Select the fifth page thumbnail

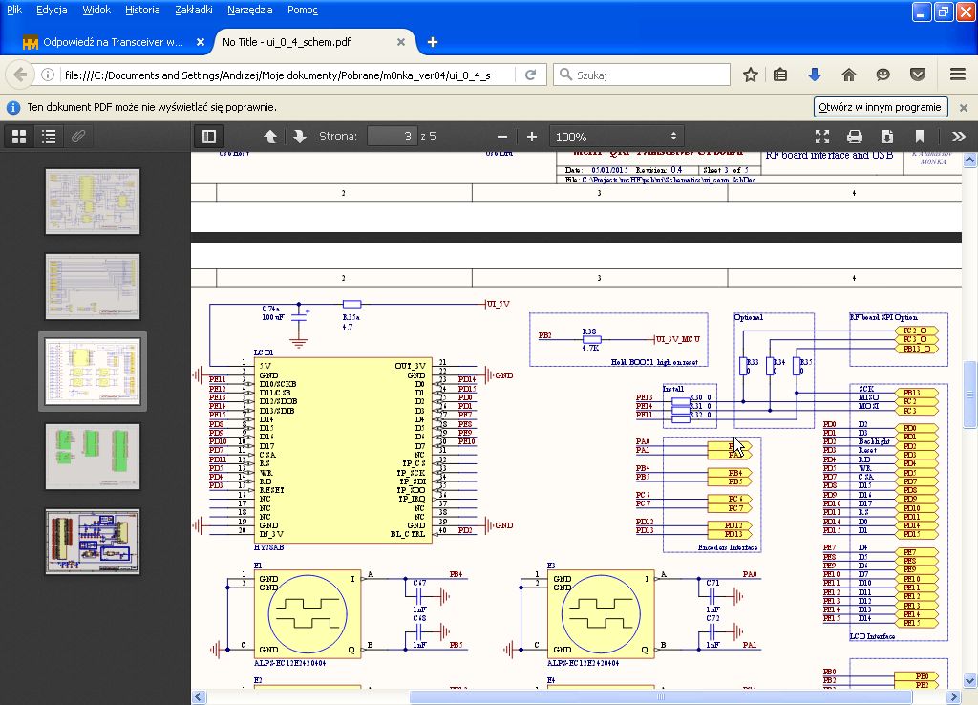coord(93,542)
